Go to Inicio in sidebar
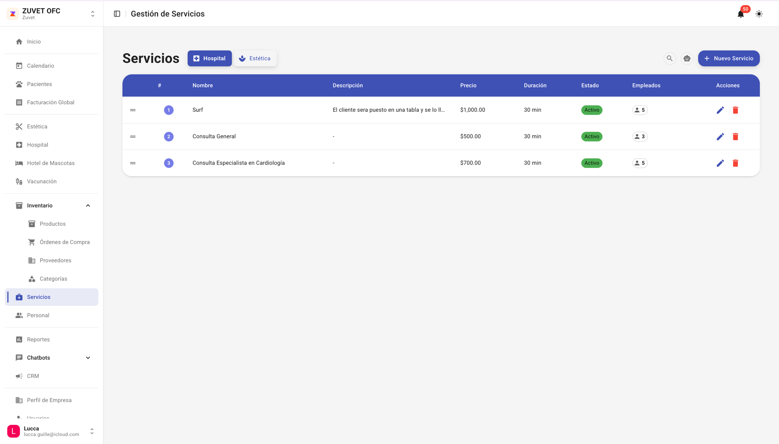This screenshot has width=779, height=444. click(51, 42)
